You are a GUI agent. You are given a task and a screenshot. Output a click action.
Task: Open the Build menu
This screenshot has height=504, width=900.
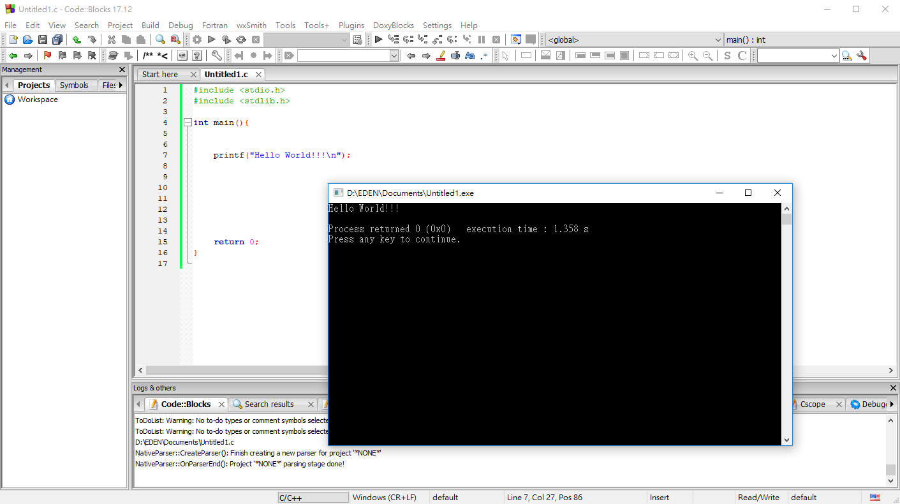[x=151, y=25]
